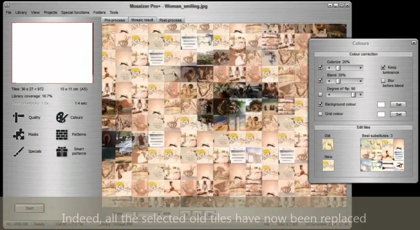Click the Background colour white swatch
The image size is (420, 230).
381,105
